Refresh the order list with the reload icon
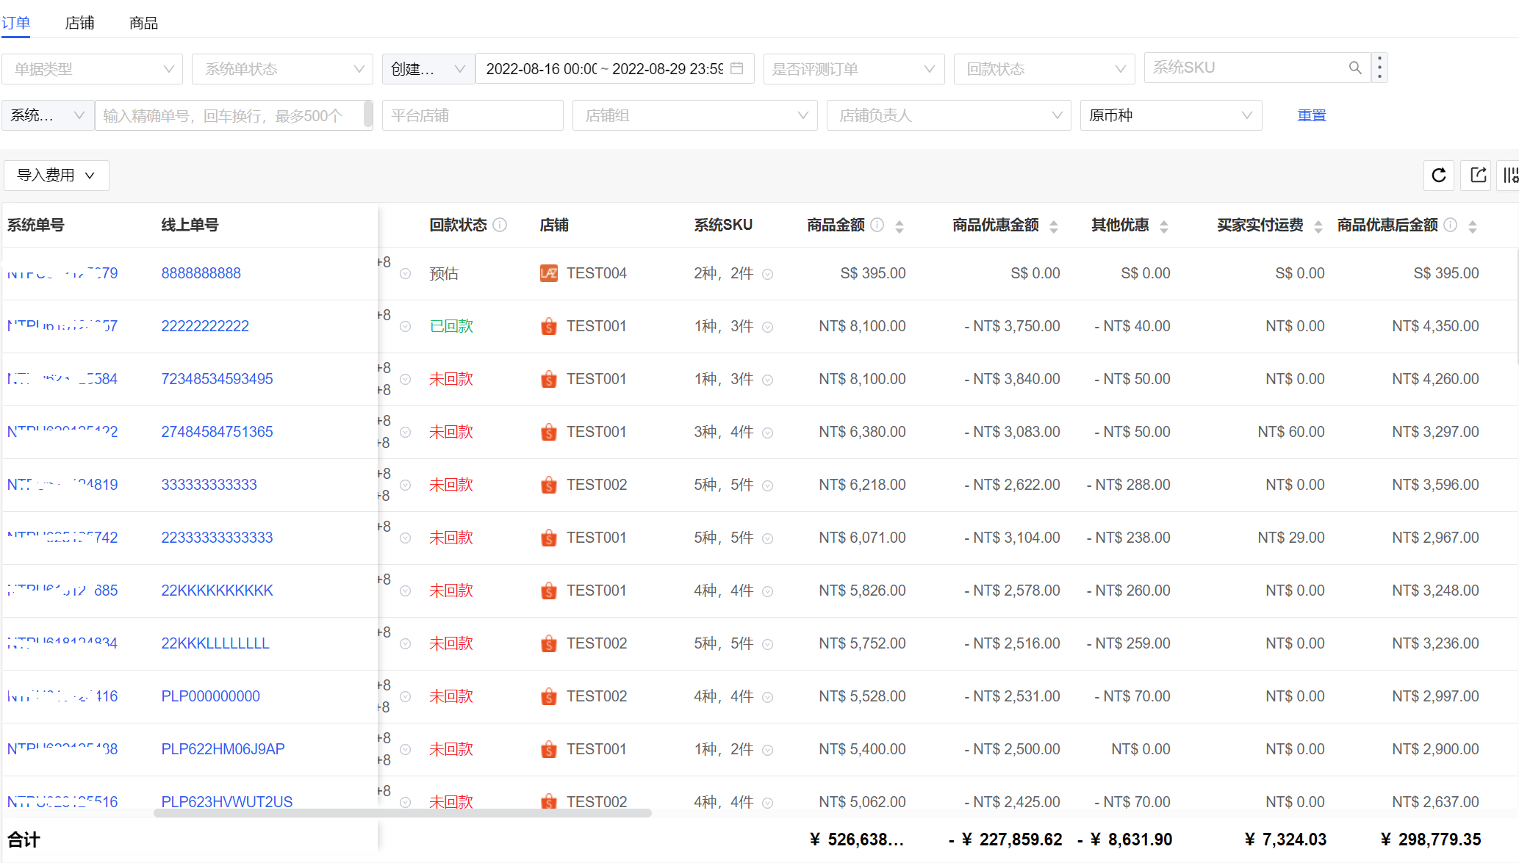The width and height of the screenshot is (1519, 863). click(1439, 176)
